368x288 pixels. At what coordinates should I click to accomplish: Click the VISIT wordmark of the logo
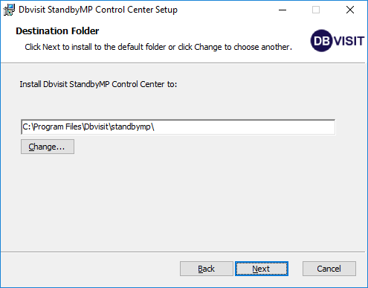[x=349, y=41]
